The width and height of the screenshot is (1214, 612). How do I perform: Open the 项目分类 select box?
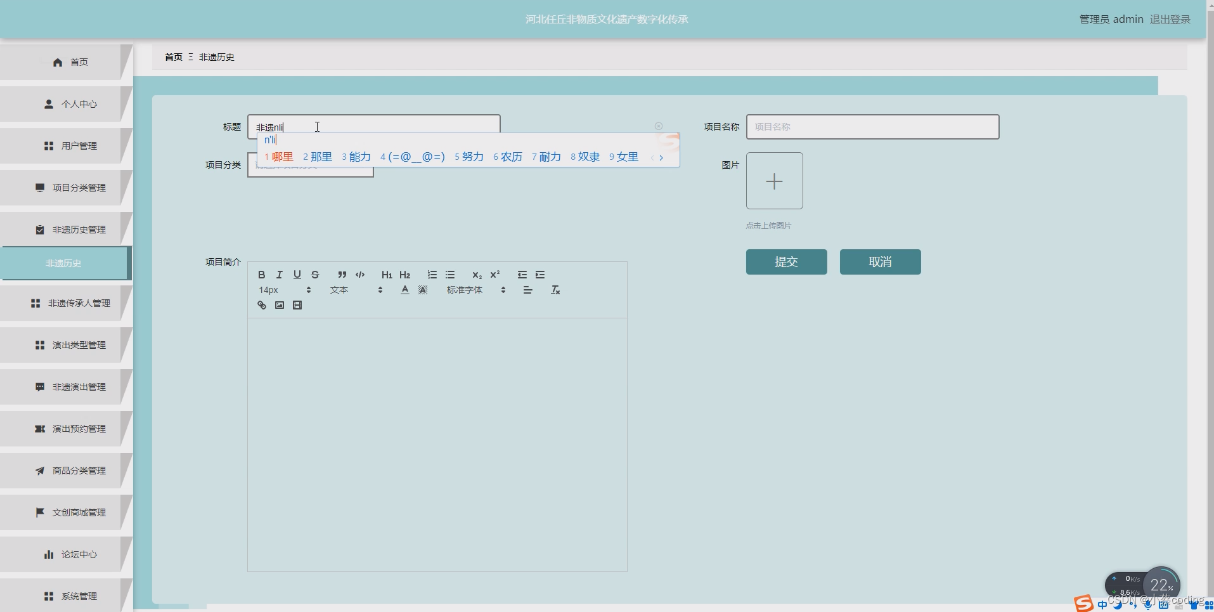point(310,165)
